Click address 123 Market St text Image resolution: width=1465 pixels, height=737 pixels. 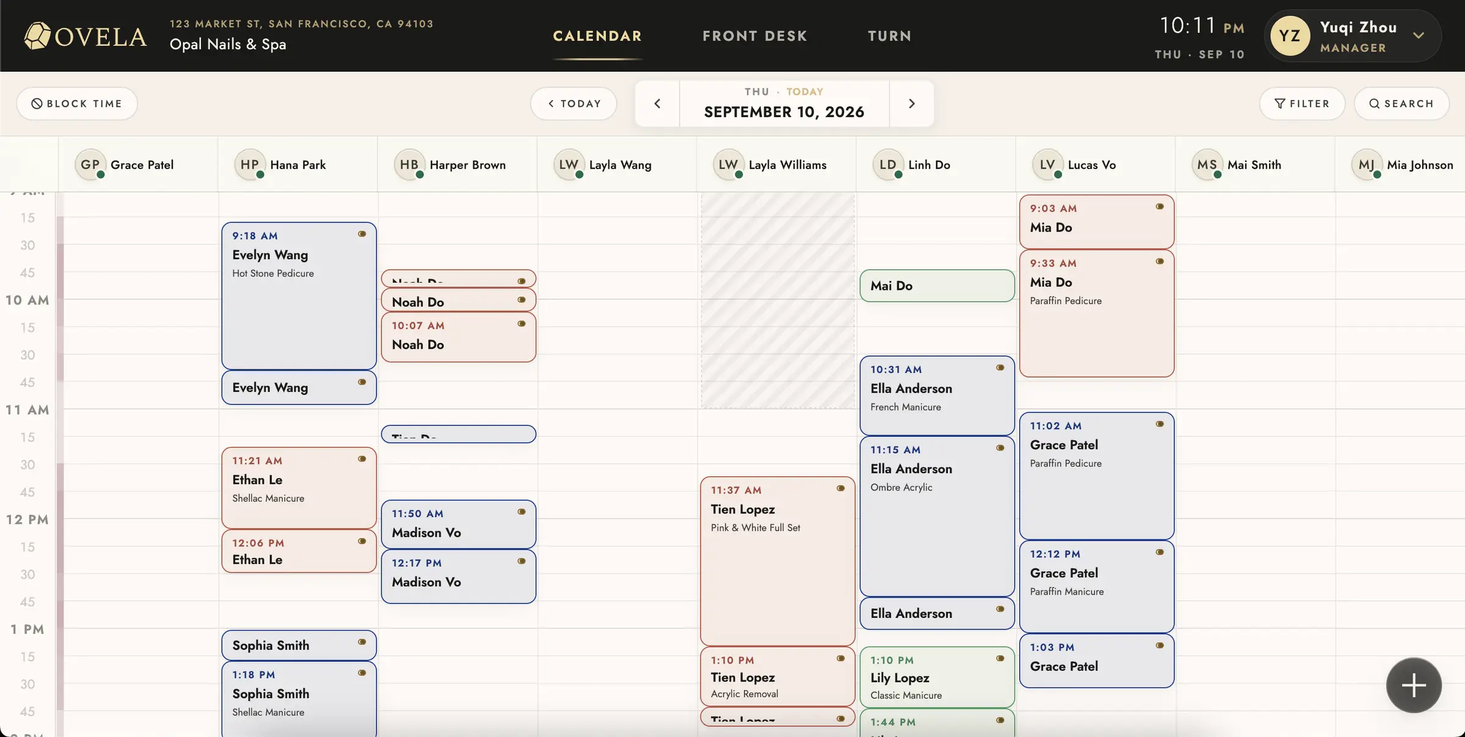click(302, 24)
